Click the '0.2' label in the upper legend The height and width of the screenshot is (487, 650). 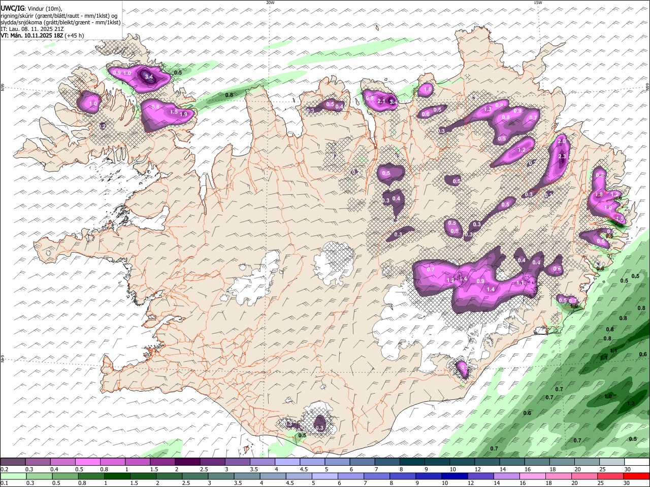tap(4, 469)
